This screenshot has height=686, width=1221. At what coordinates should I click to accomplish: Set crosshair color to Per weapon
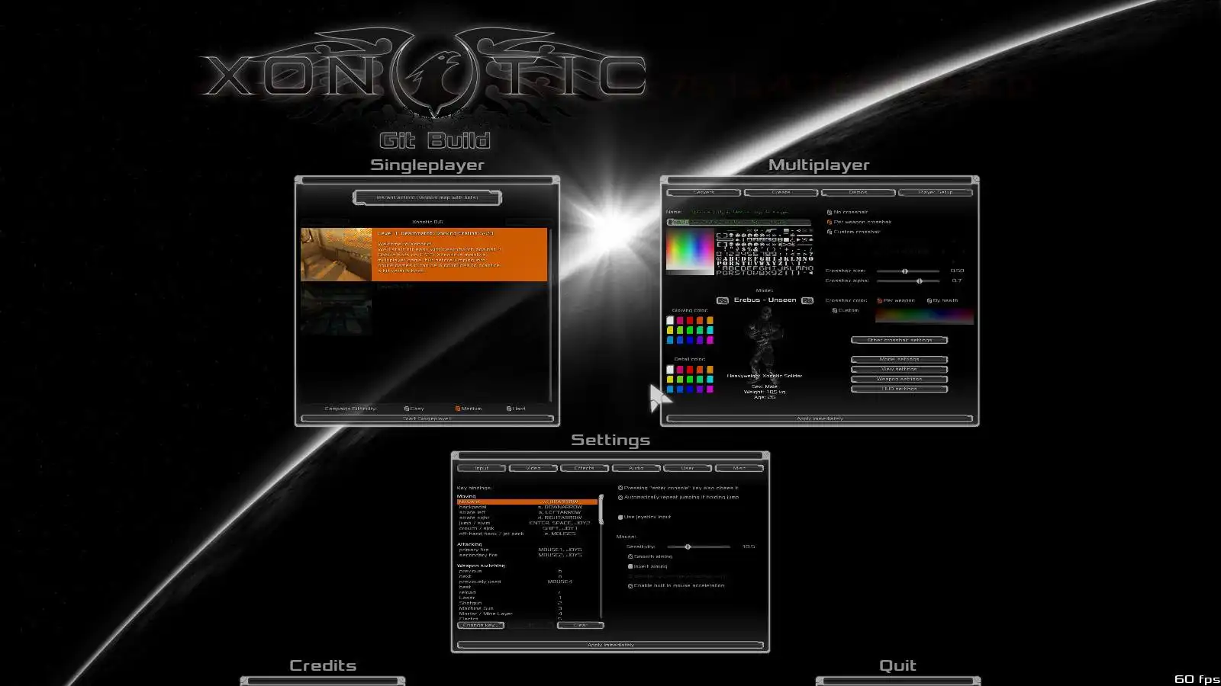pyautogui.click(x=880, y=300)
